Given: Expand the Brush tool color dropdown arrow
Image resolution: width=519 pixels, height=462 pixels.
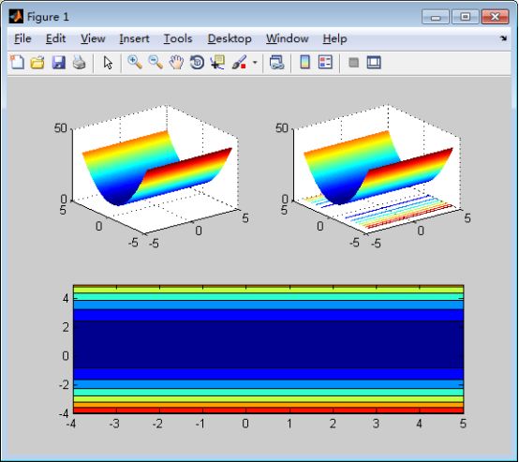Looking at the screenshot, I should (255, 62).
